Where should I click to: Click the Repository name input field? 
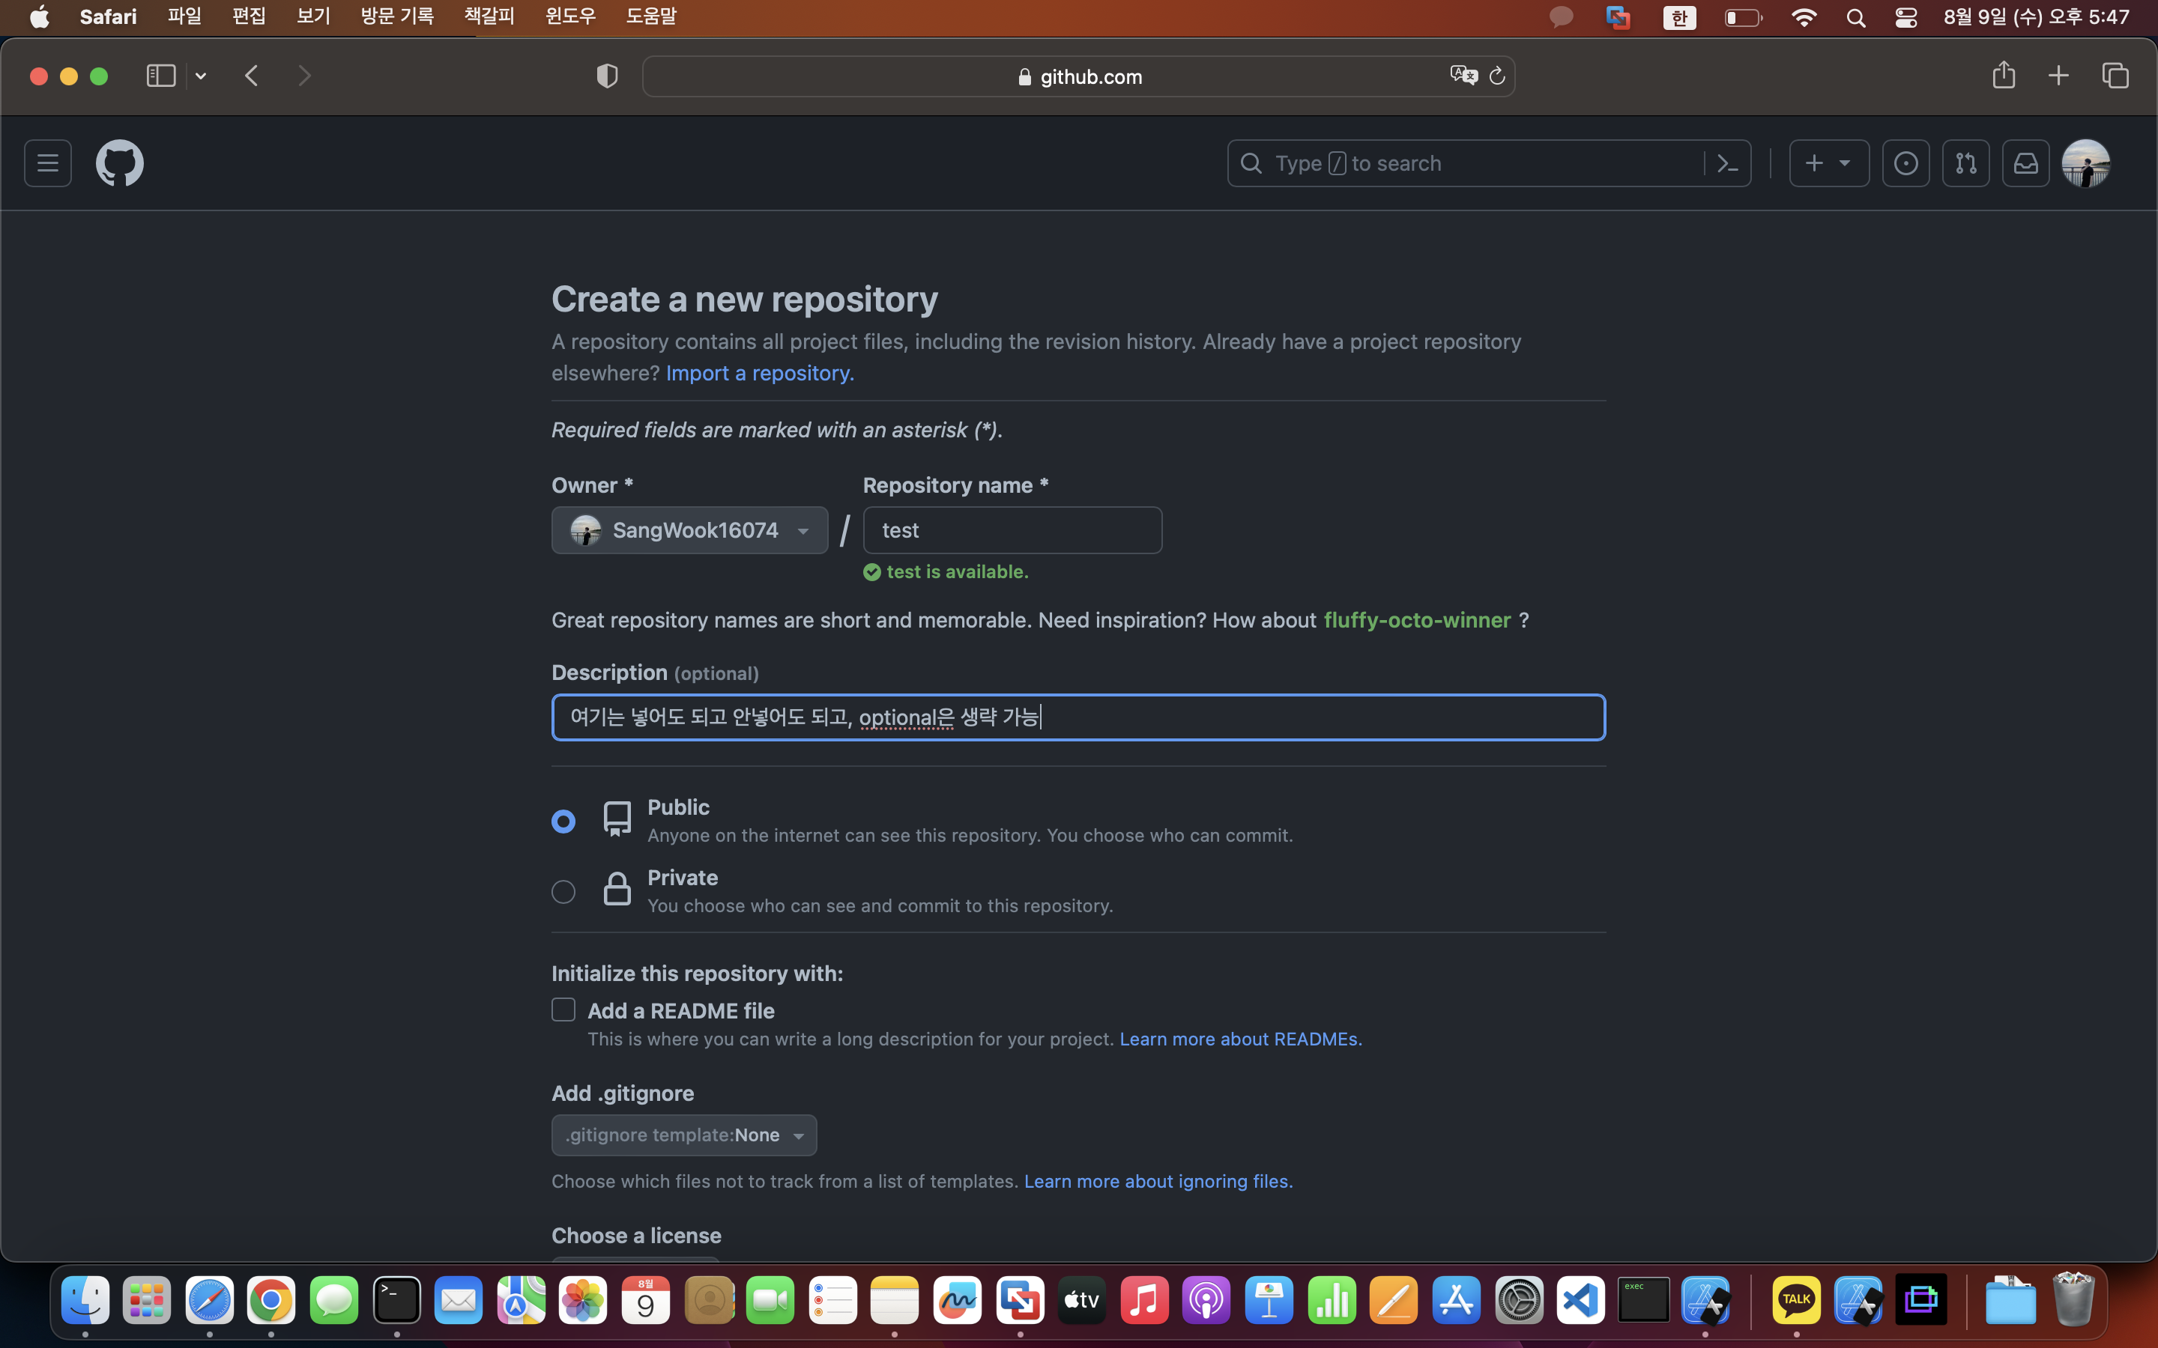pyautogui.click(x=1012, y=530)
